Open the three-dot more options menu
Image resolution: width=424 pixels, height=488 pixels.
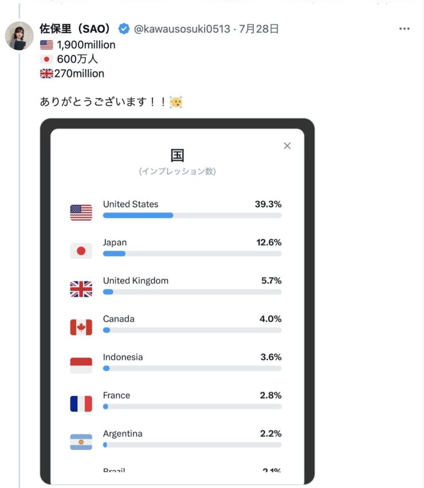pos(404,29)
